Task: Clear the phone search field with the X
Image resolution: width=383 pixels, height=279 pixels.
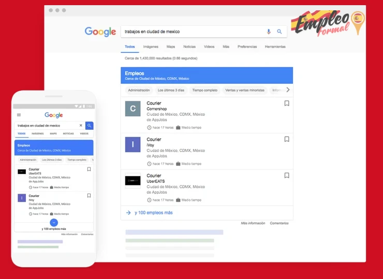Action: point(81,126)
